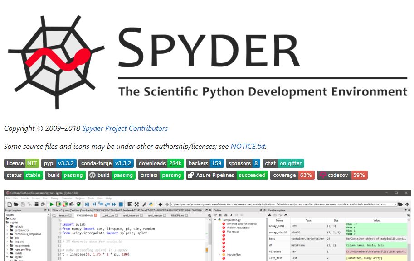
Task: Open the Consoles menu in Spyder
Action: point(67,198)
